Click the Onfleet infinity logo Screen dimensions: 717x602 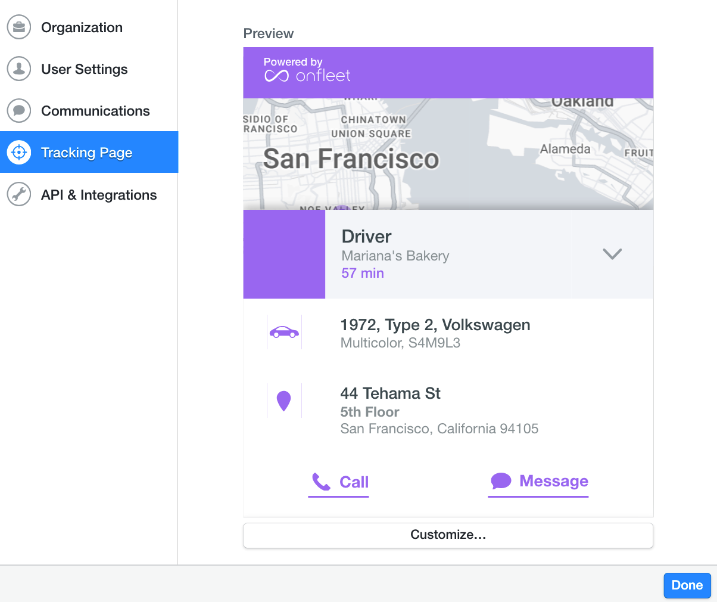tap(276, 76)
